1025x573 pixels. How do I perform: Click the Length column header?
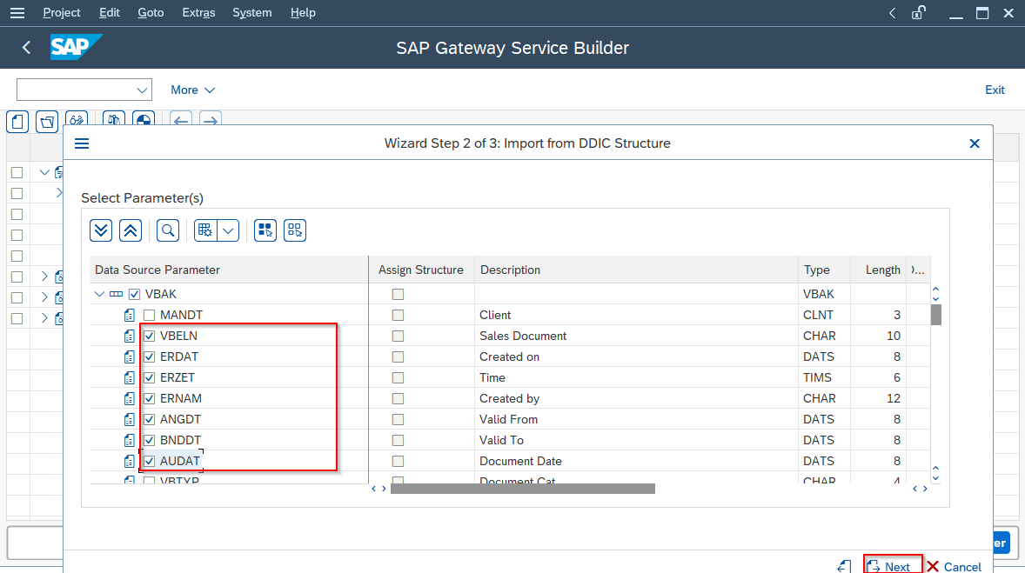878,270
